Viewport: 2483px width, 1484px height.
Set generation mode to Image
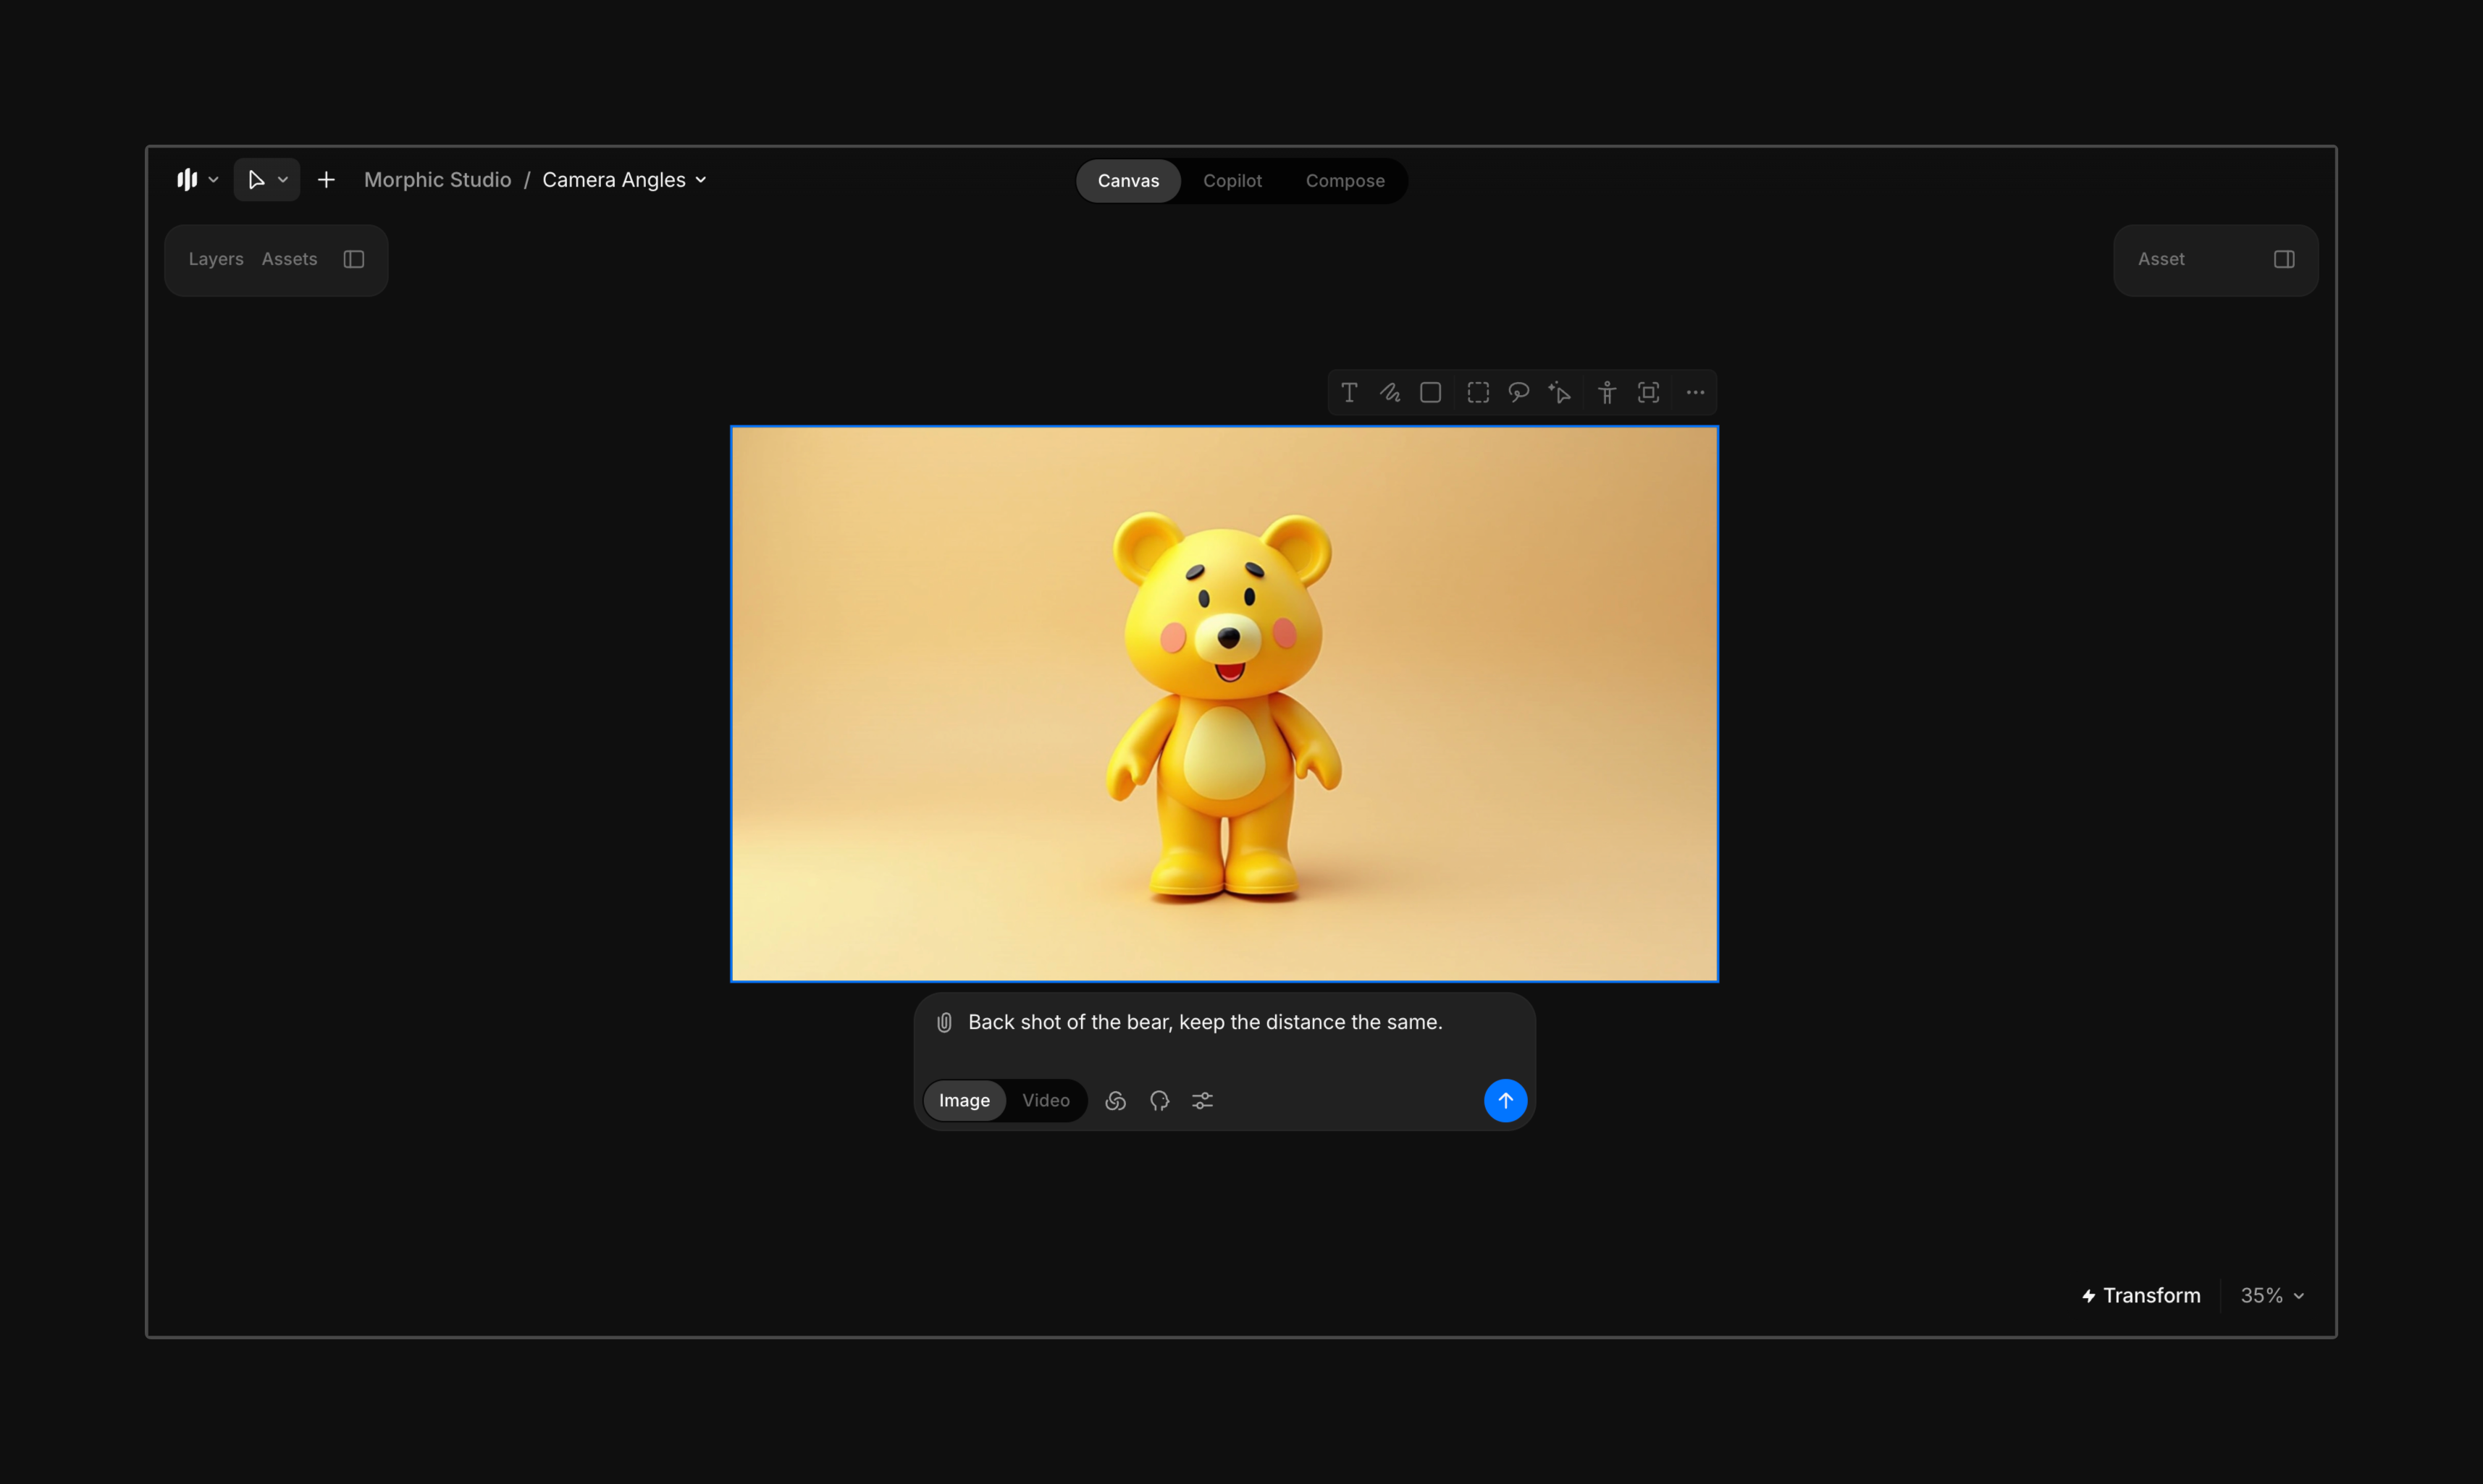pos(964,1100)
